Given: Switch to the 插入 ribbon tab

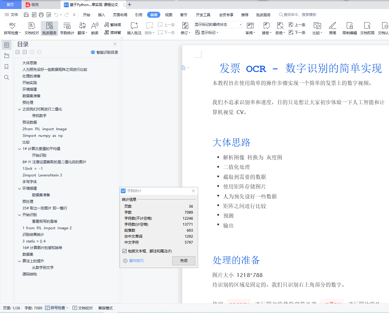Looking at the screenshot, I should pos(102,15).
